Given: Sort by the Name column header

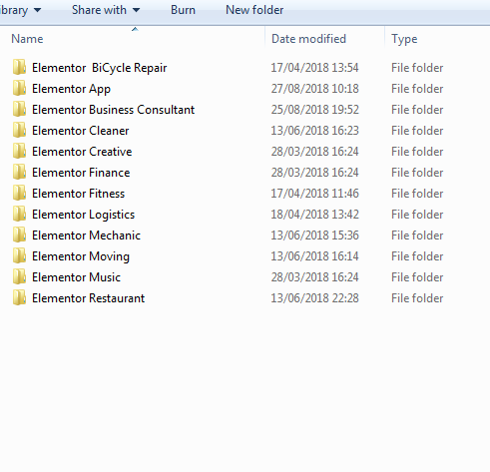Looking at the screenshot, I should click(27, 39).
